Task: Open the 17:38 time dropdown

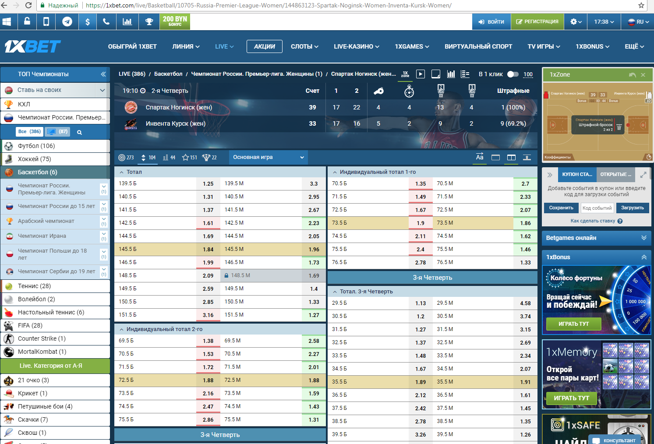Action: click(x=604, y=21)
